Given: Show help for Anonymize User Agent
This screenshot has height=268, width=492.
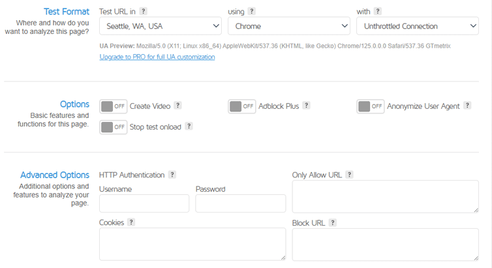Looking at the screenshot, I should click(x=467, y=106).
